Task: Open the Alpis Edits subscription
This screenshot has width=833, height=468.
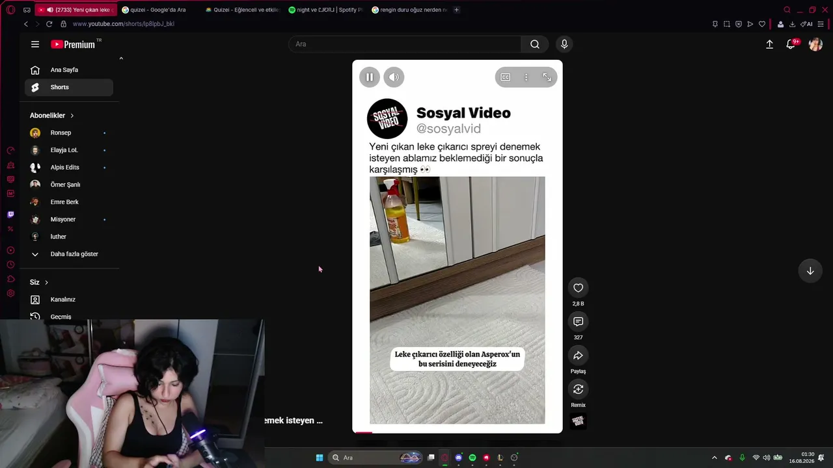Action: [69, 168]
